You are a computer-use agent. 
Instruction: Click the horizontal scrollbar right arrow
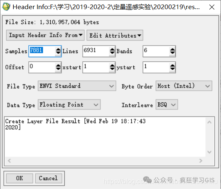(201, 160)
